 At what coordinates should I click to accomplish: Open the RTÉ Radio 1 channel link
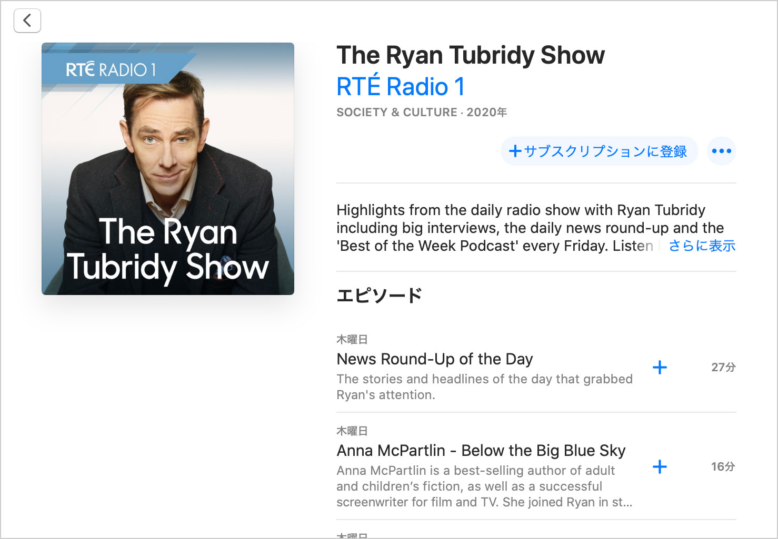tap(401, 87)
